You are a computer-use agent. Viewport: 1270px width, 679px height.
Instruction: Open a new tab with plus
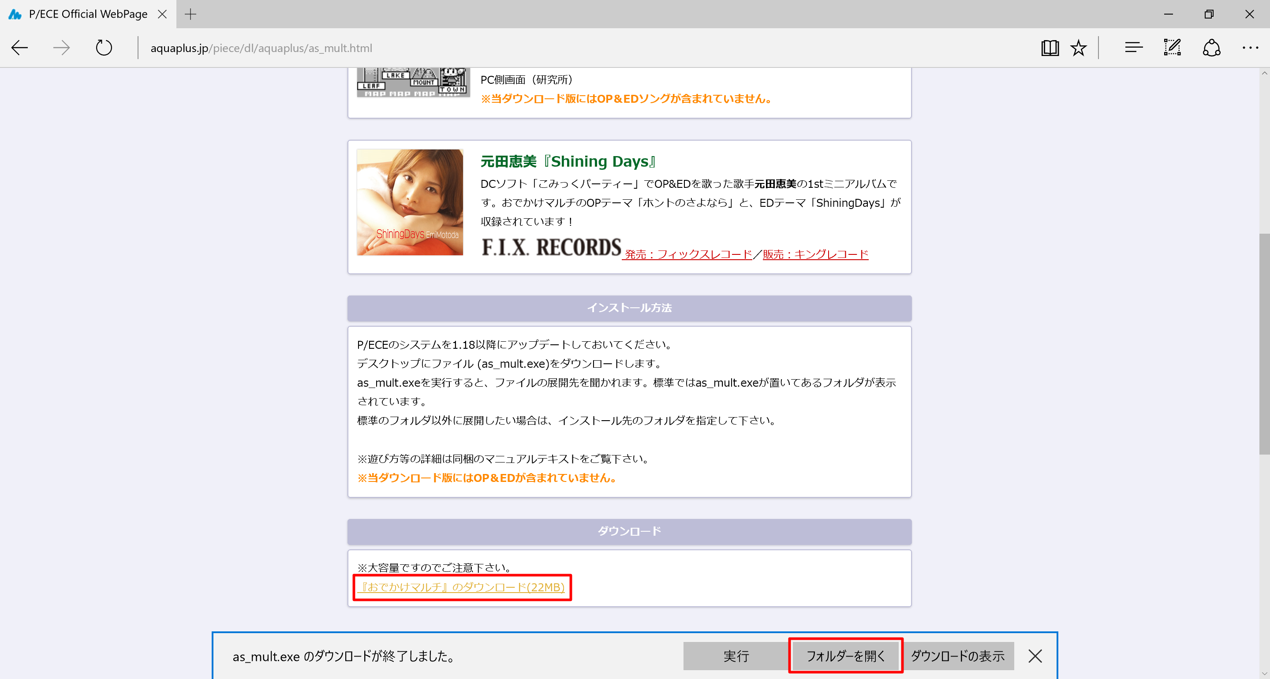[190, 14]
